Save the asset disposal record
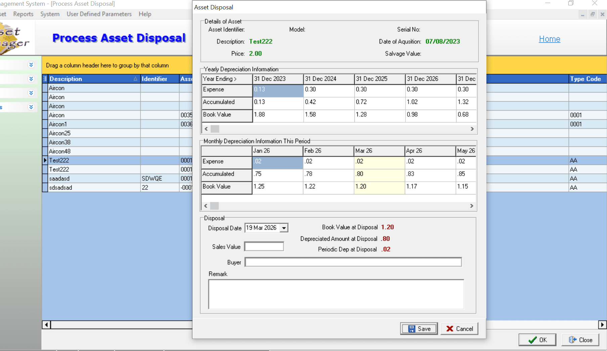This screenshot has width=607, height=351. click(x=419, y=329)
